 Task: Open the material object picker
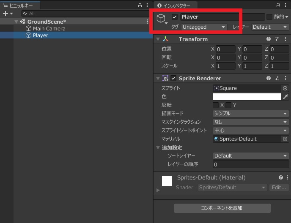coord(285,139)
